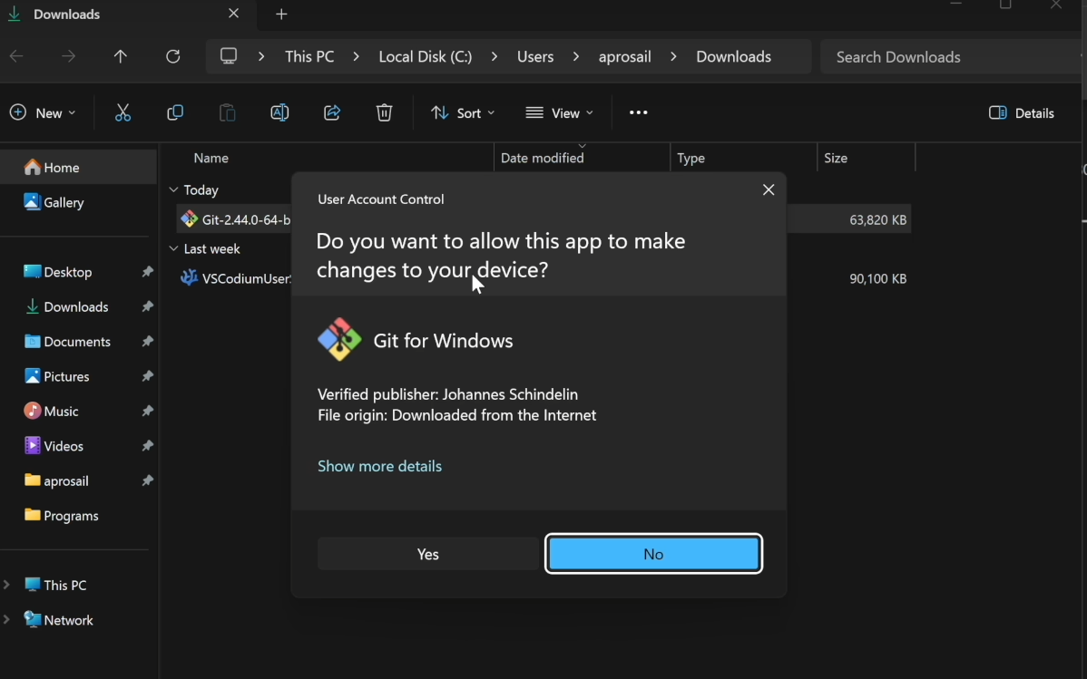Collapse the Last week group
This screenshot has width=1087, height=679.
coord(173,248)
